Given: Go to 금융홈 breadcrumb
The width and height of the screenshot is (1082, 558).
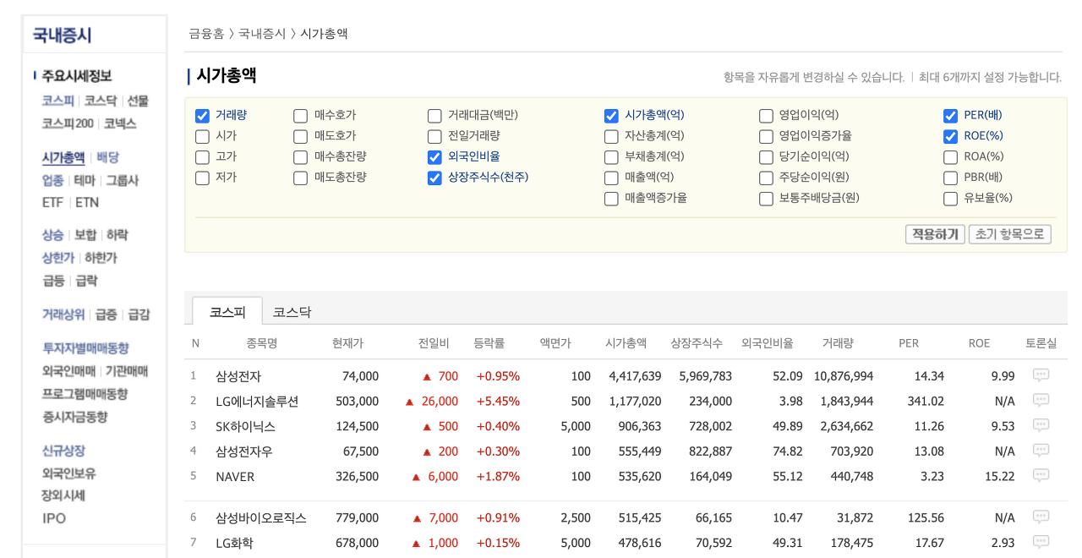Looking at the screenshot, I should coord(206,34).
